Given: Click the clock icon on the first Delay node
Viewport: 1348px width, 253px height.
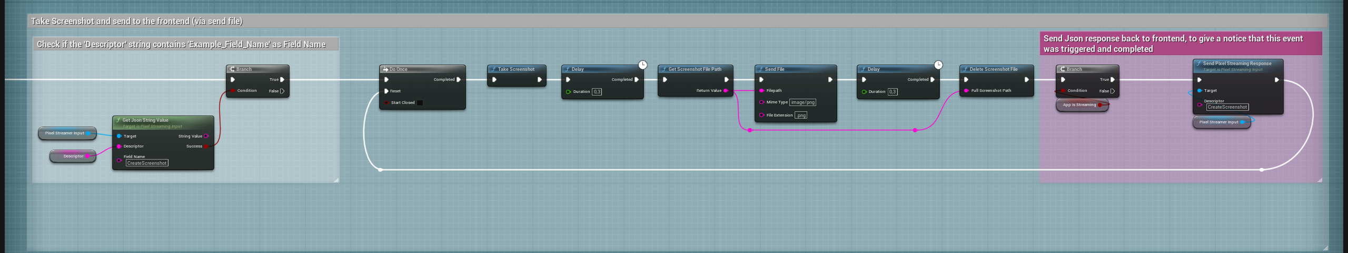Looking at the screenshot, I should coord(642,65).
